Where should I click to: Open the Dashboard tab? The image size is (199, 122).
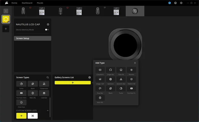click(27, 3)
